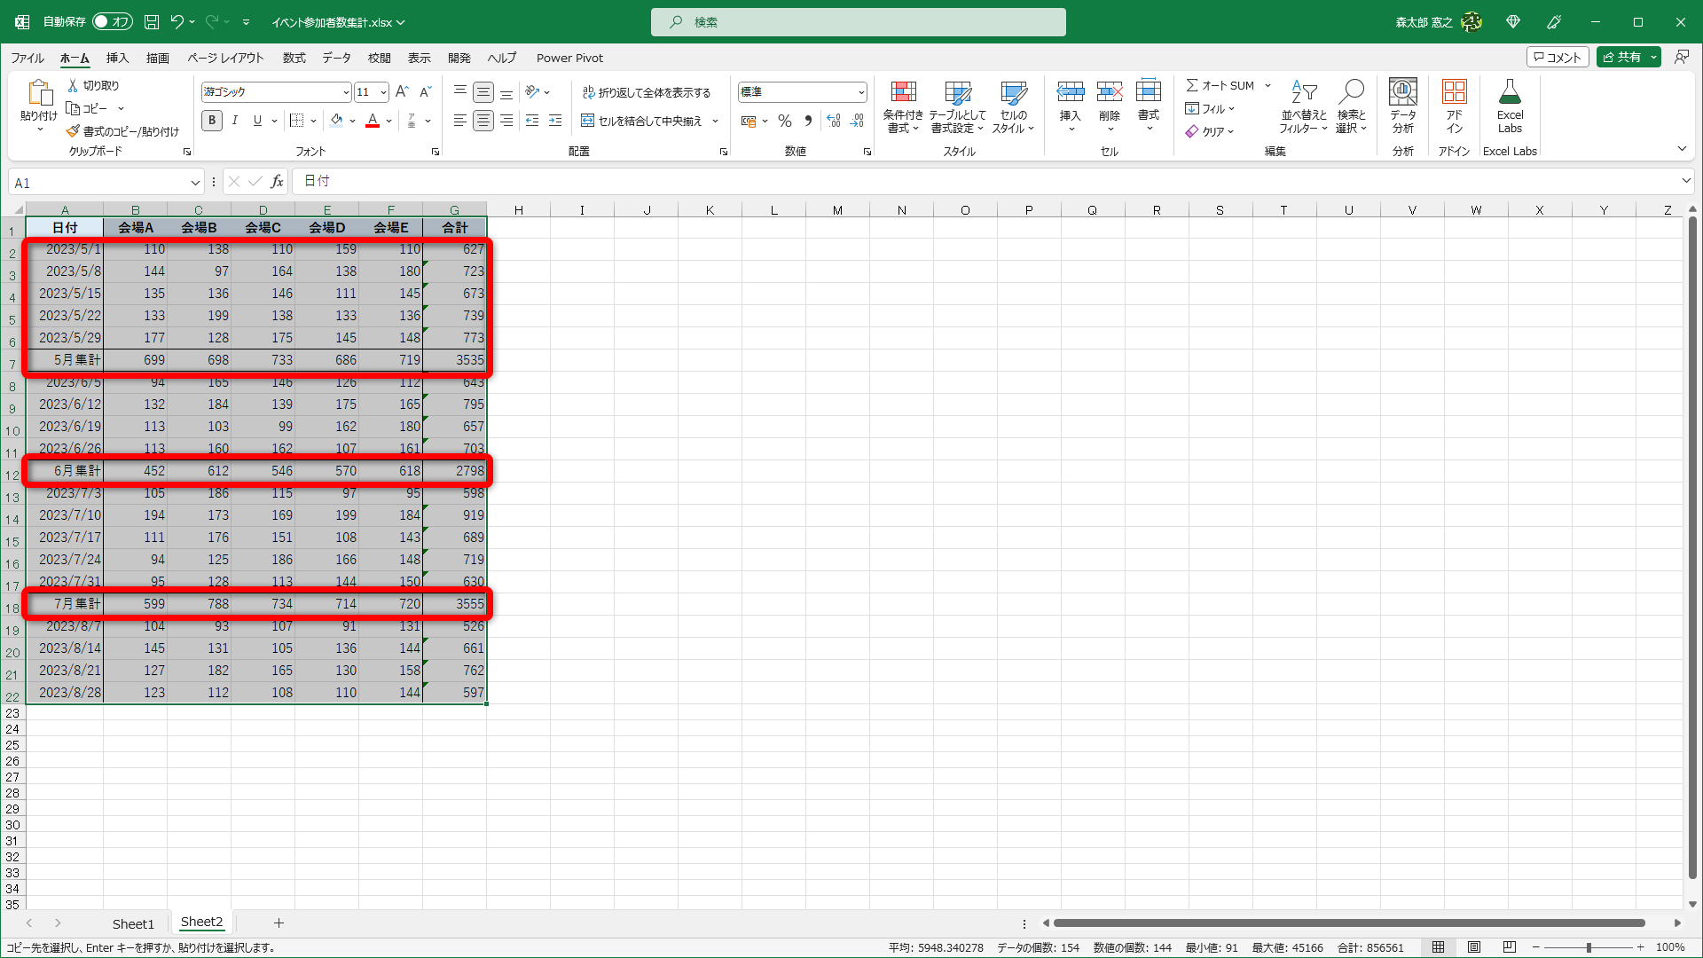Click the Find and Select magnifier icon

1351,92
